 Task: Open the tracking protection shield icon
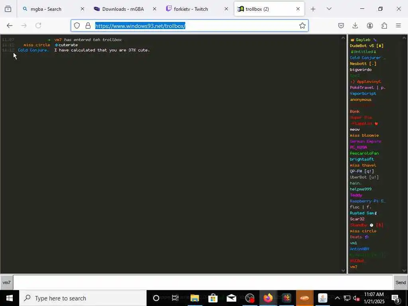(x=77, y=25)
